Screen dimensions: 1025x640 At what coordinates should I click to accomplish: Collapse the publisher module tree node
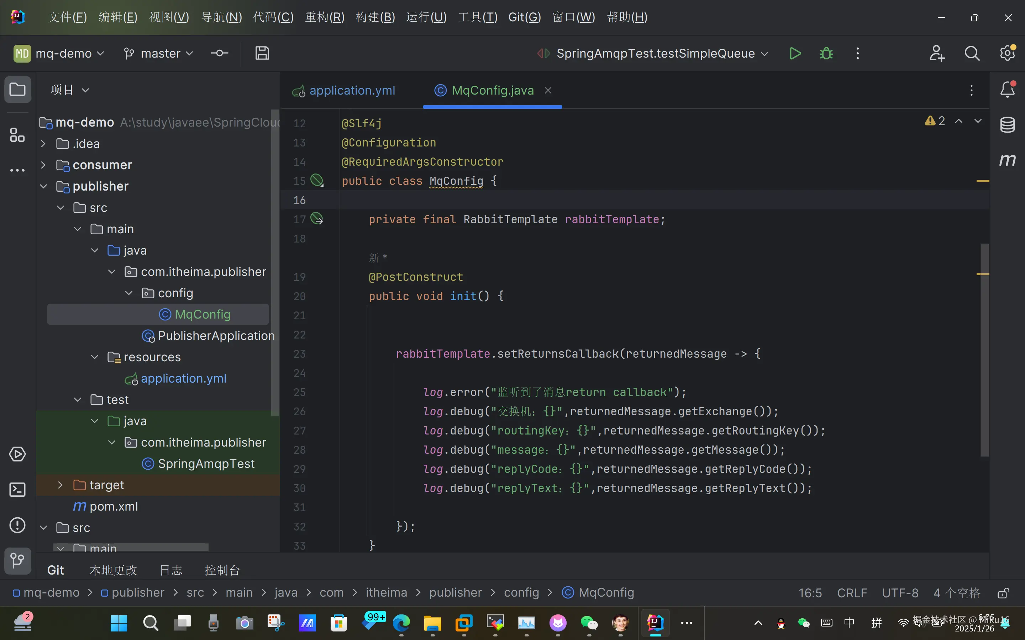(43, 186)
